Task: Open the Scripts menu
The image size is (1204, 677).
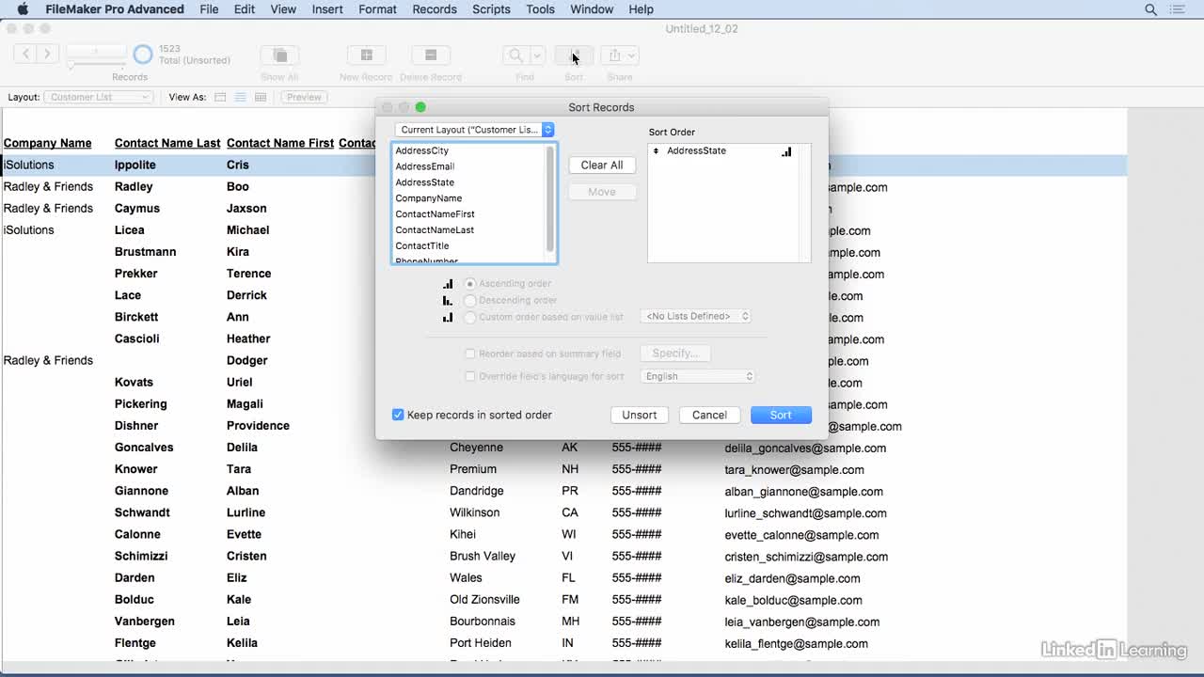Action: (491, 9)
